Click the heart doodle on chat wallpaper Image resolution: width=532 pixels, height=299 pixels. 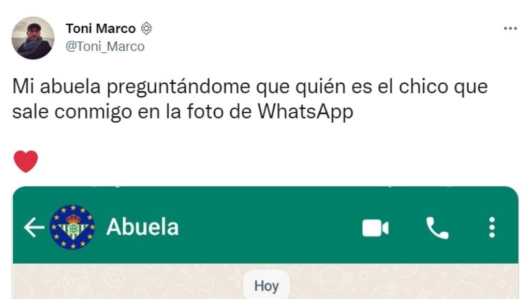pos(208,284)
